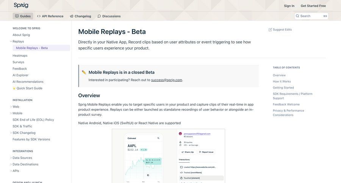Jump to Getting Started in contents
Image resolution: width=341 pixels, height=183 pixels.
coord(283,88)
